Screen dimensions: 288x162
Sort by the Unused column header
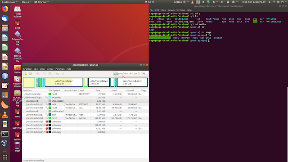pos(130,90)
